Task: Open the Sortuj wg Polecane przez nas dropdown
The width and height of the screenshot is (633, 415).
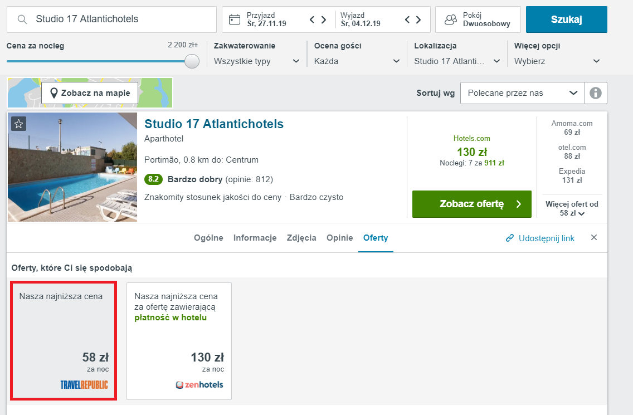Action: point(522,93)
